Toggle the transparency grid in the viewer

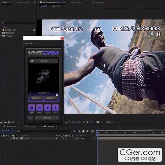pyautogui.click(x=69, y=122)
